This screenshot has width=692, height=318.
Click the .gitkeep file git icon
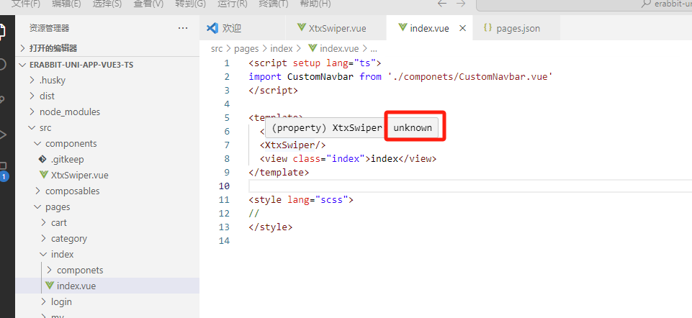42,159
